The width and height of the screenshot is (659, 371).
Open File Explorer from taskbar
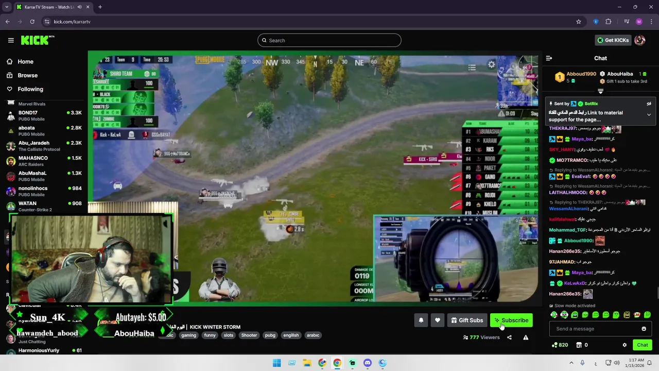click(307, 363)
